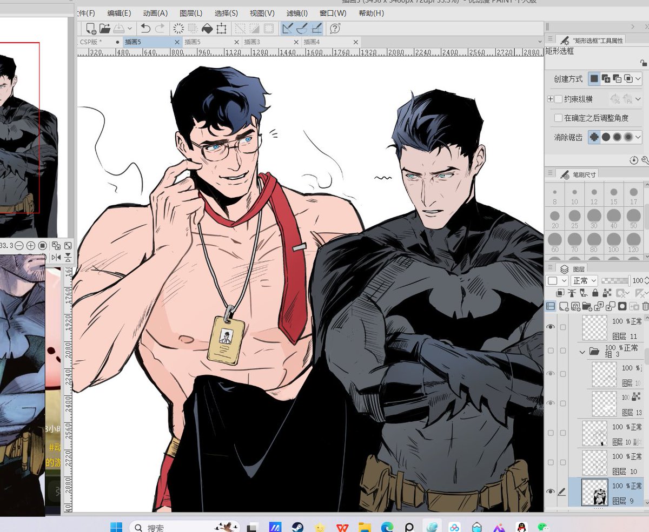The image size is (649, 532).
Task: Lock the current layer with the padlock icon
Action: pyautogui.click(x=595, y=292)
